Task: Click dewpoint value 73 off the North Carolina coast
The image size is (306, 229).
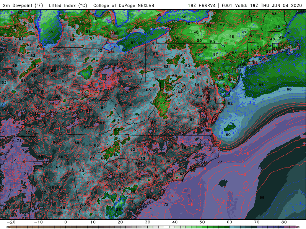Action: pyautogui.click(x=220, y=162)
